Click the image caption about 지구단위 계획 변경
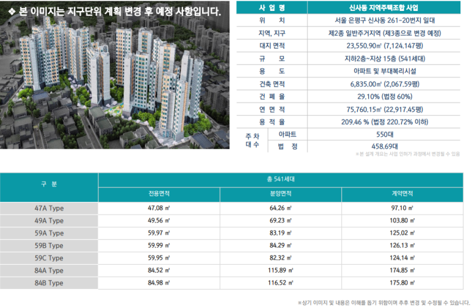This screenshot has height=308, width=472. 115,12
